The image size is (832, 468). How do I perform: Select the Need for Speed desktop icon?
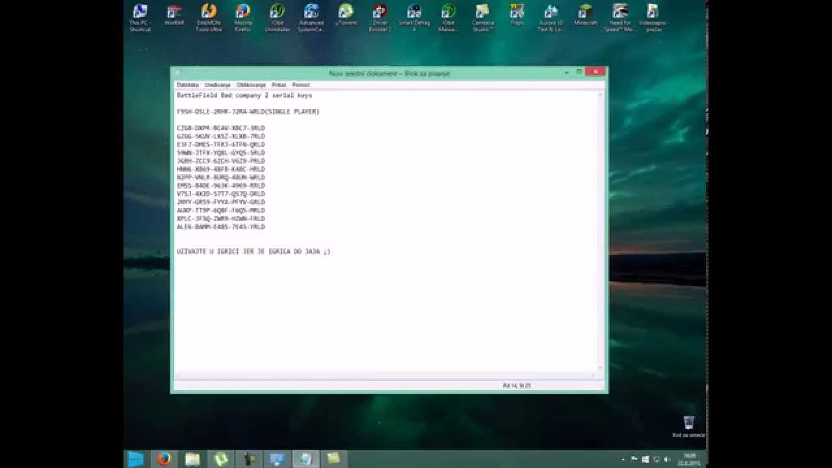[620, 18]
